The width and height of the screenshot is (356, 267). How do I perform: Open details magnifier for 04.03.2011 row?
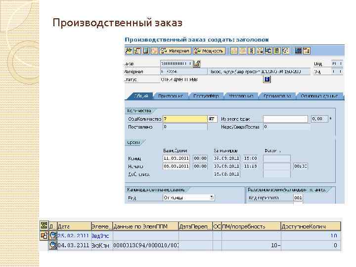(x=53, y=245)
